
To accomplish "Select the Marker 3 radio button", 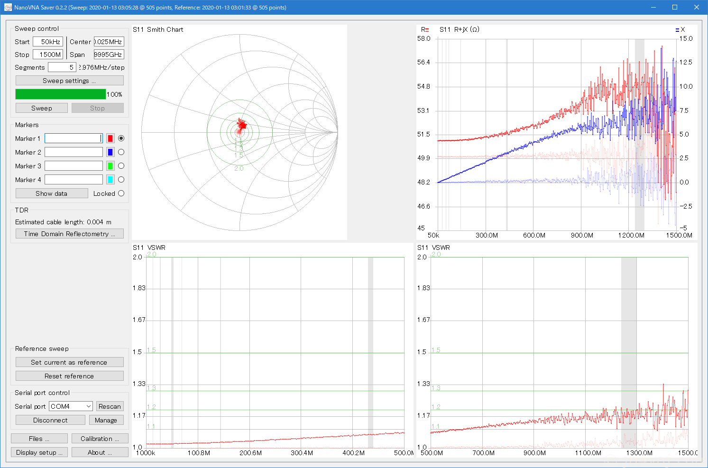I will [121, 166].
